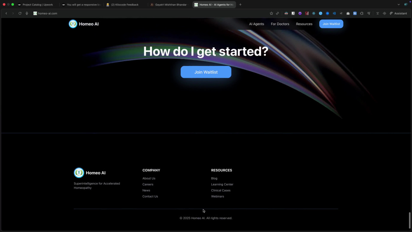This screenshot has height=232, width=412.
Task: Go forward in browser history
Action: click(x=13, y=13)
